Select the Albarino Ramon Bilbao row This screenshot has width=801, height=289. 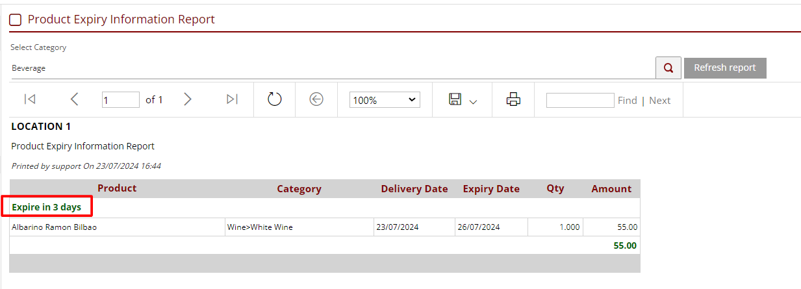click(x=55, y=227)
